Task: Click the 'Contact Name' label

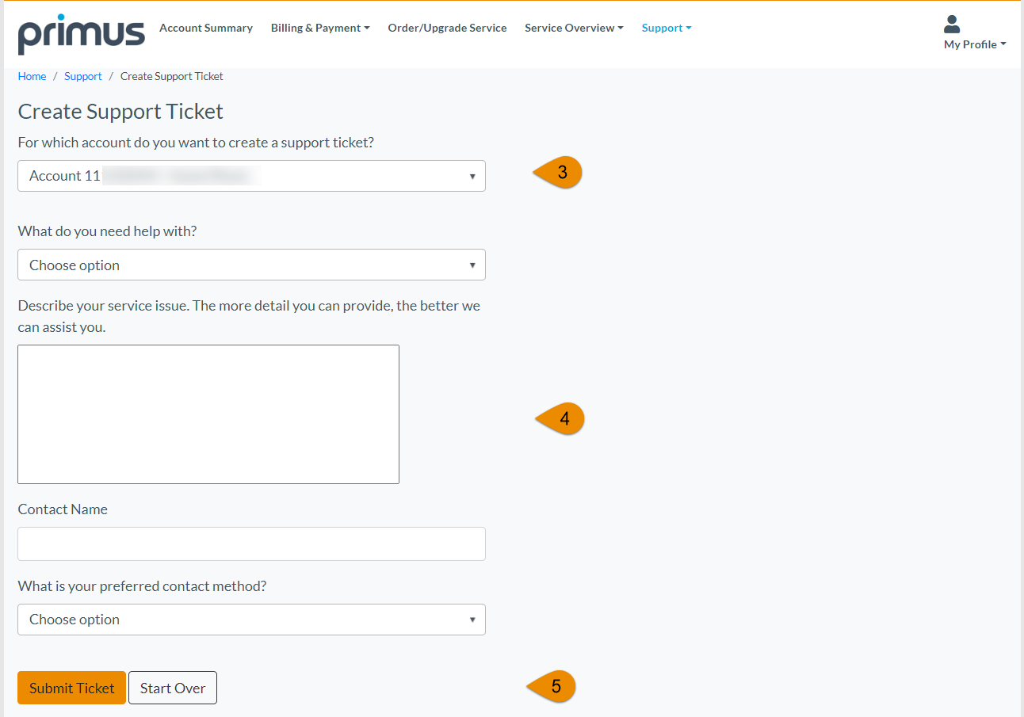Action: tap(63, 509)
